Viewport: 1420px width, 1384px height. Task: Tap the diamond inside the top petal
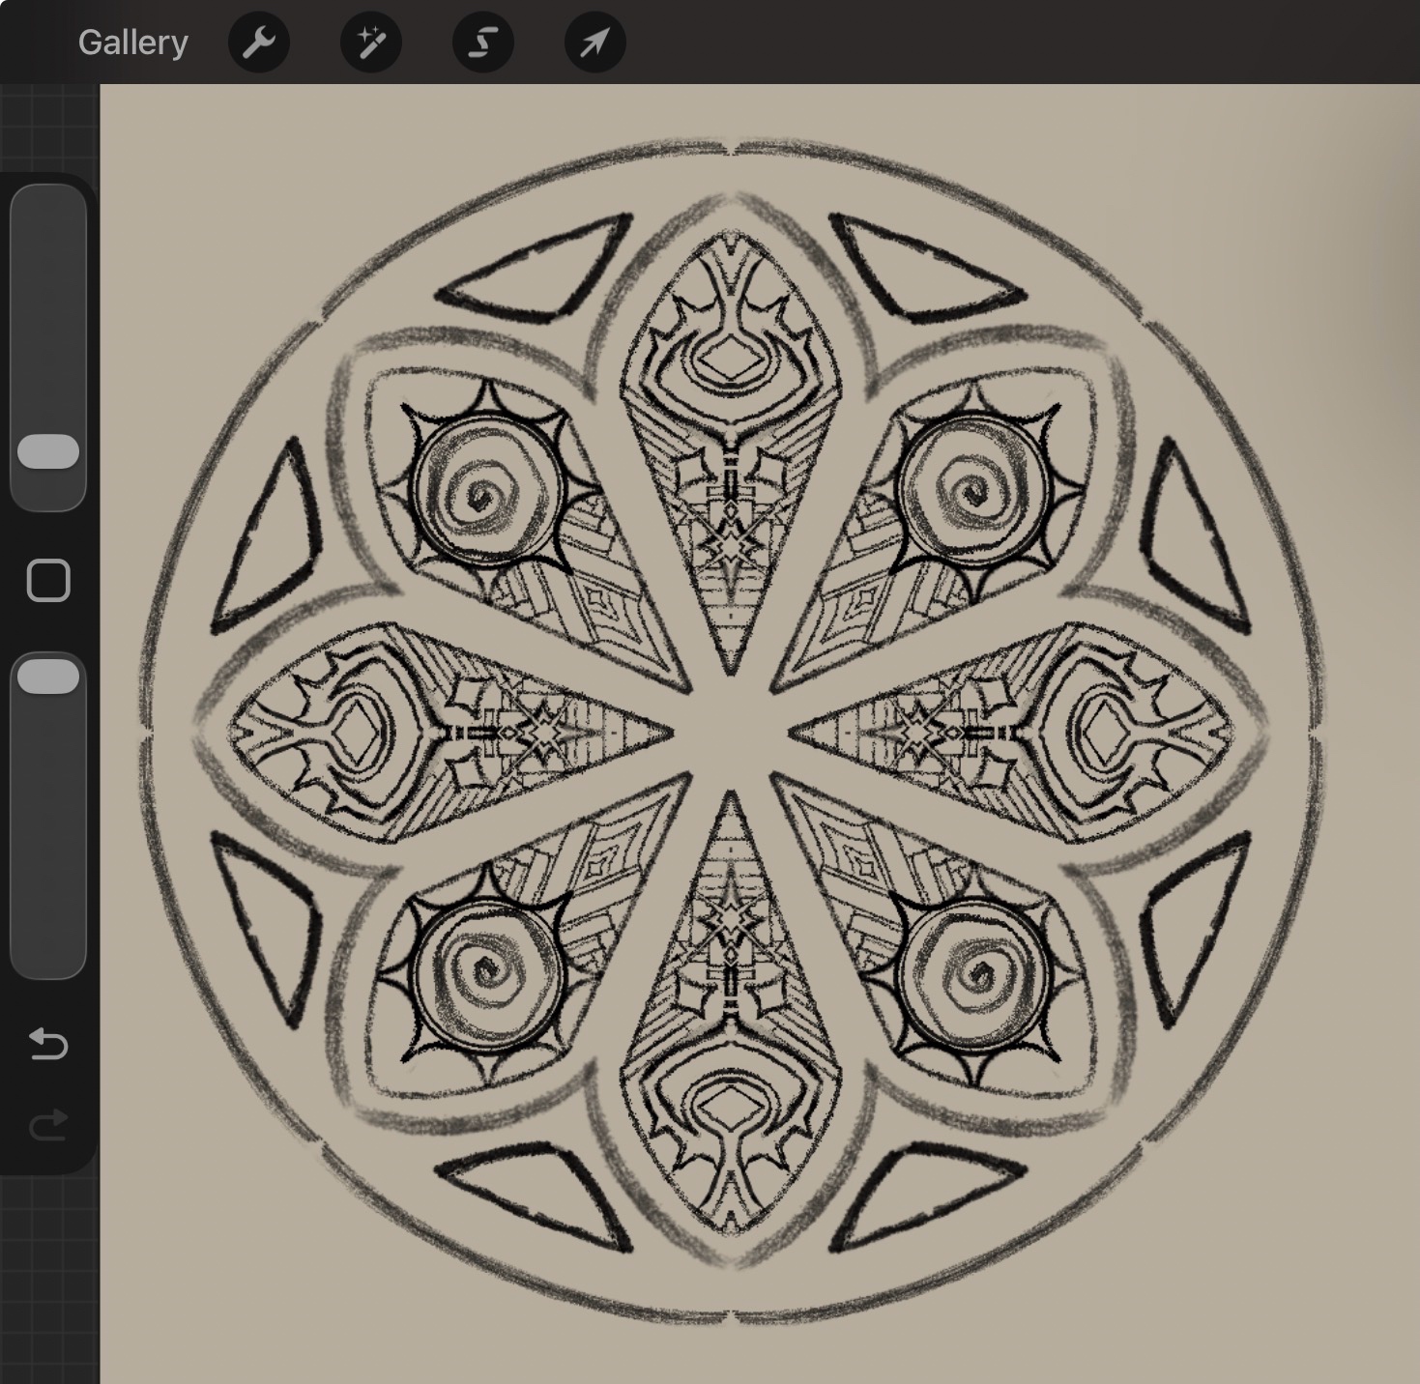(x=731, y=361)
